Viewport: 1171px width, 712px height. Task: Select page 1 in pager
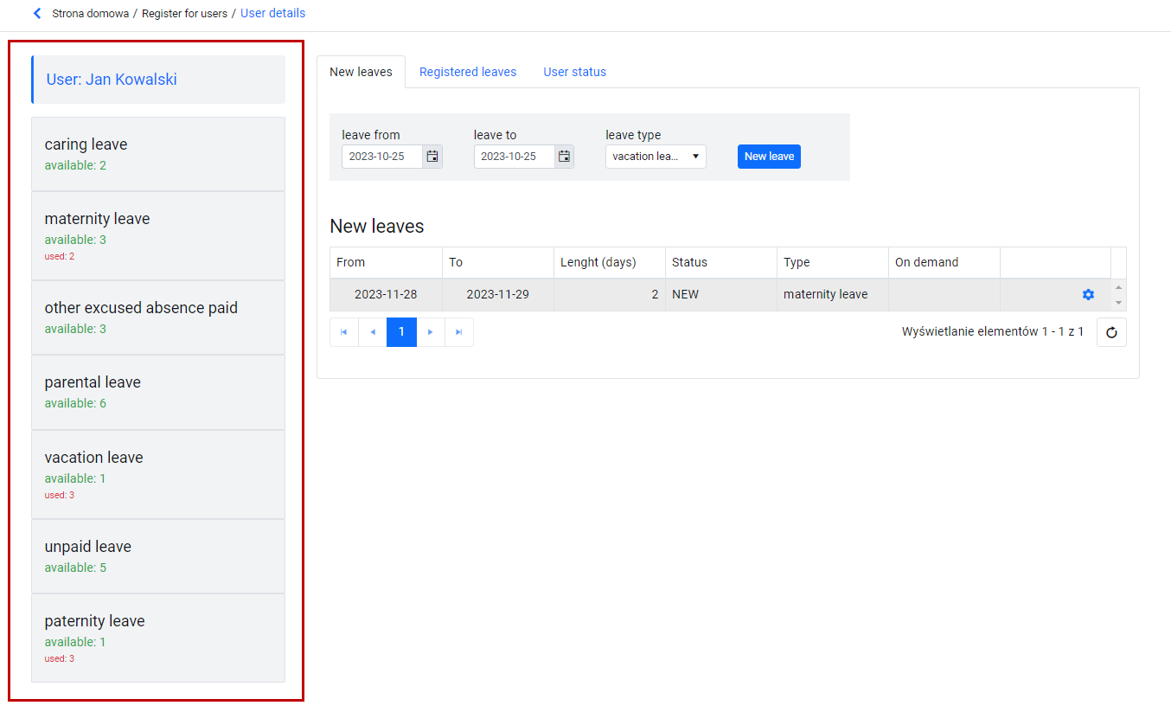pyautogui.click(x=401, y=332)
